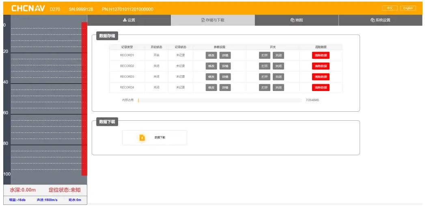Click the PN:H12701011201000000 part number
The width and height of the screenshot is (425, 206).
[128, 9]
